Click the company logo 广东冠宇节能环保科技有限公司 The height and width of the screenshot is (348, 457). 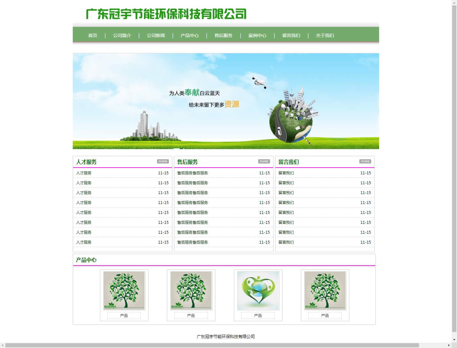166,14
